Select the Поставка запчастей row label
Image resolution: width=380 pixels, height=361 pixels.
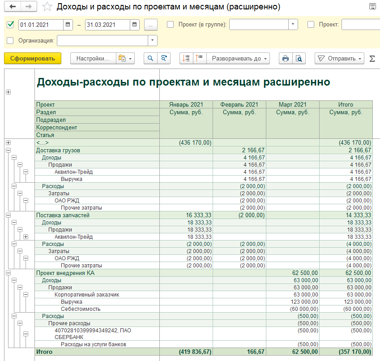click(63, 215)
